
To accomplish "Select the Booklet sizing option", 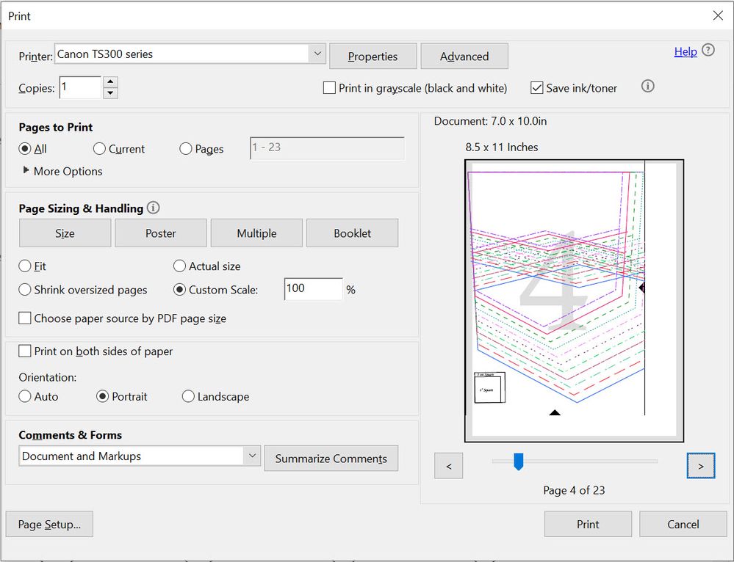I will click(352, 233).
